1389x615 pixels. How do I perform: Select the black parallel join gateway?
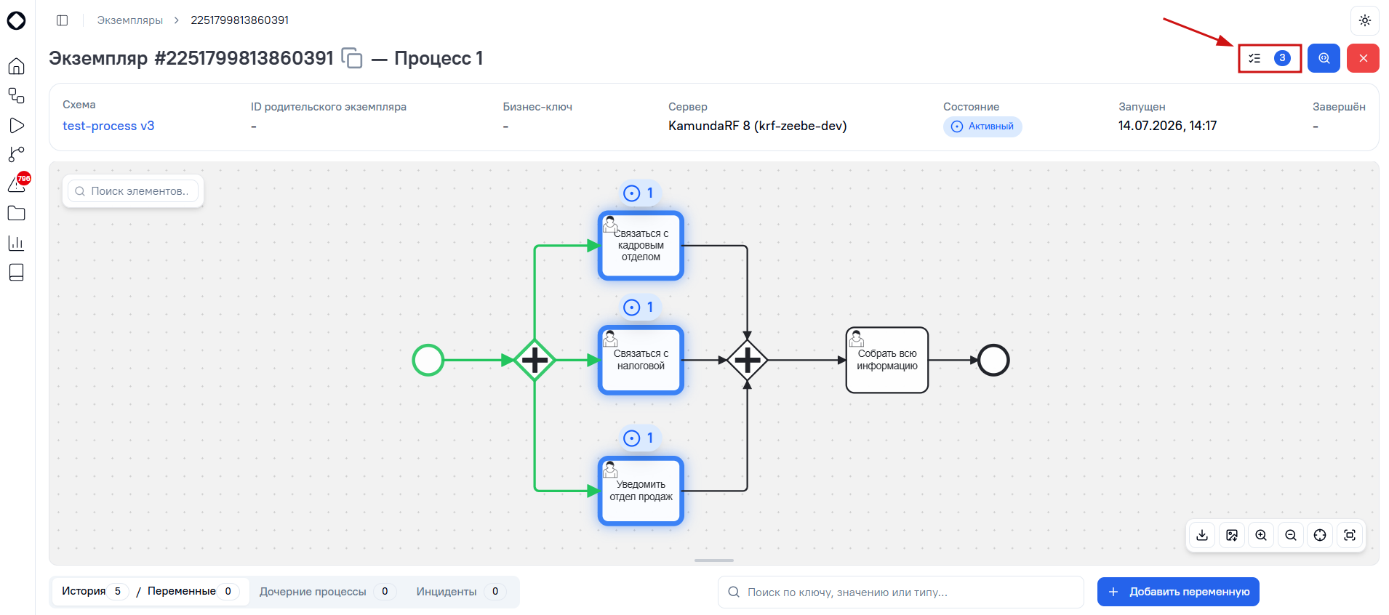point(747,360)
